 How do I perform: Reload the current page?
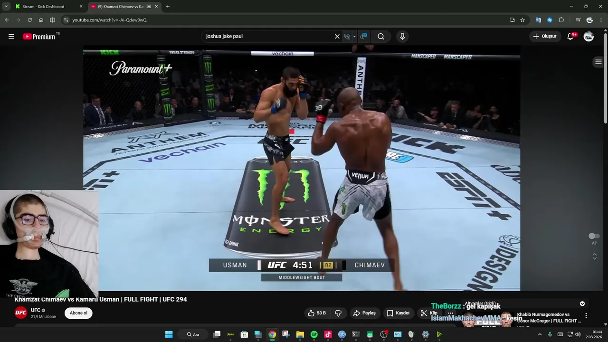[x=29, y=20]
